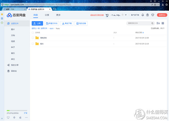
Task: Click the browser sidebar plus icon
Action: point(2,118)
